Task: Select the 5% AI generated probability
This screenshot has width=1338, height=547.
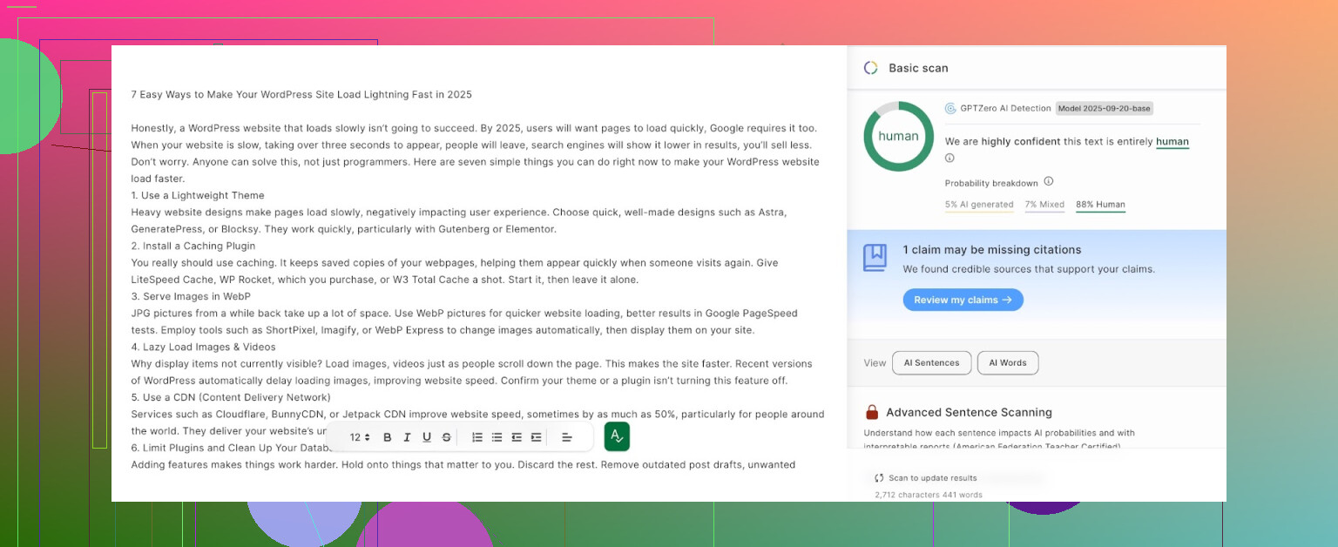Action: tap(979, 205)
